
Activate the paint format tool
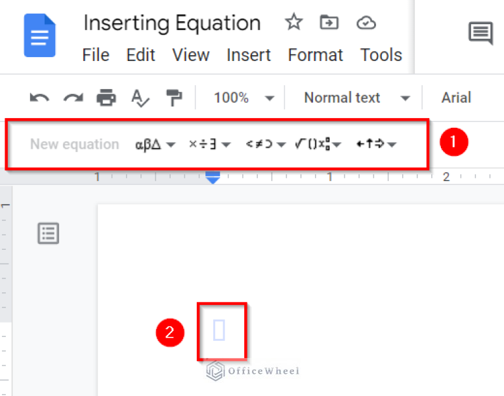174,98
